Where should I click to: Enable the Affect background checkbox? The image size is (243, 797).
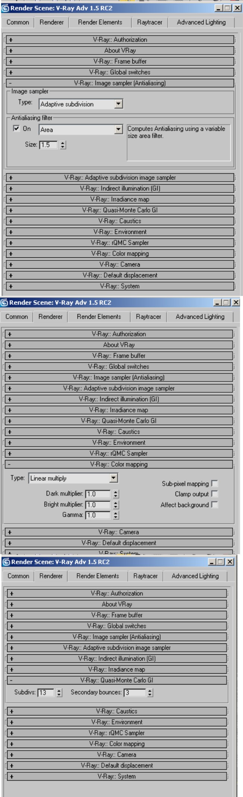coord(214,504)
